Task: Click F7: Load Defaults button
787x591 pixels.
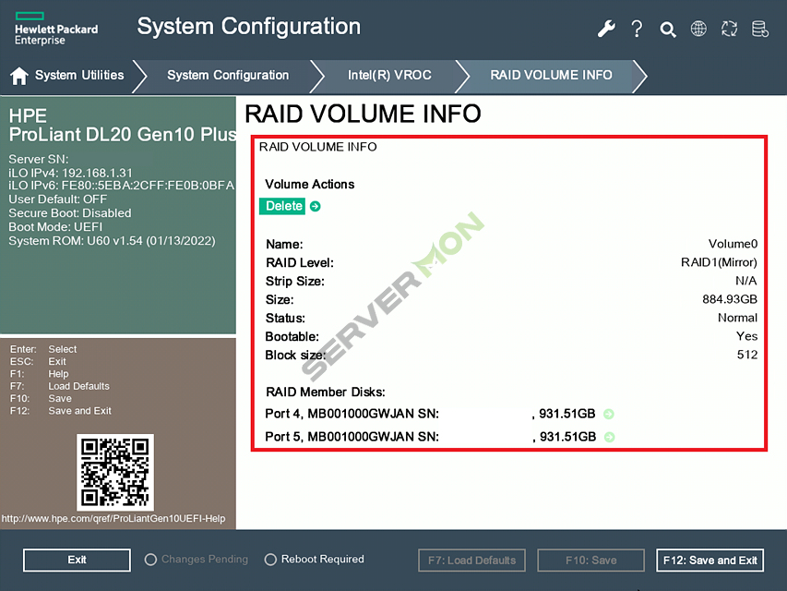Action: click(471, 561)
